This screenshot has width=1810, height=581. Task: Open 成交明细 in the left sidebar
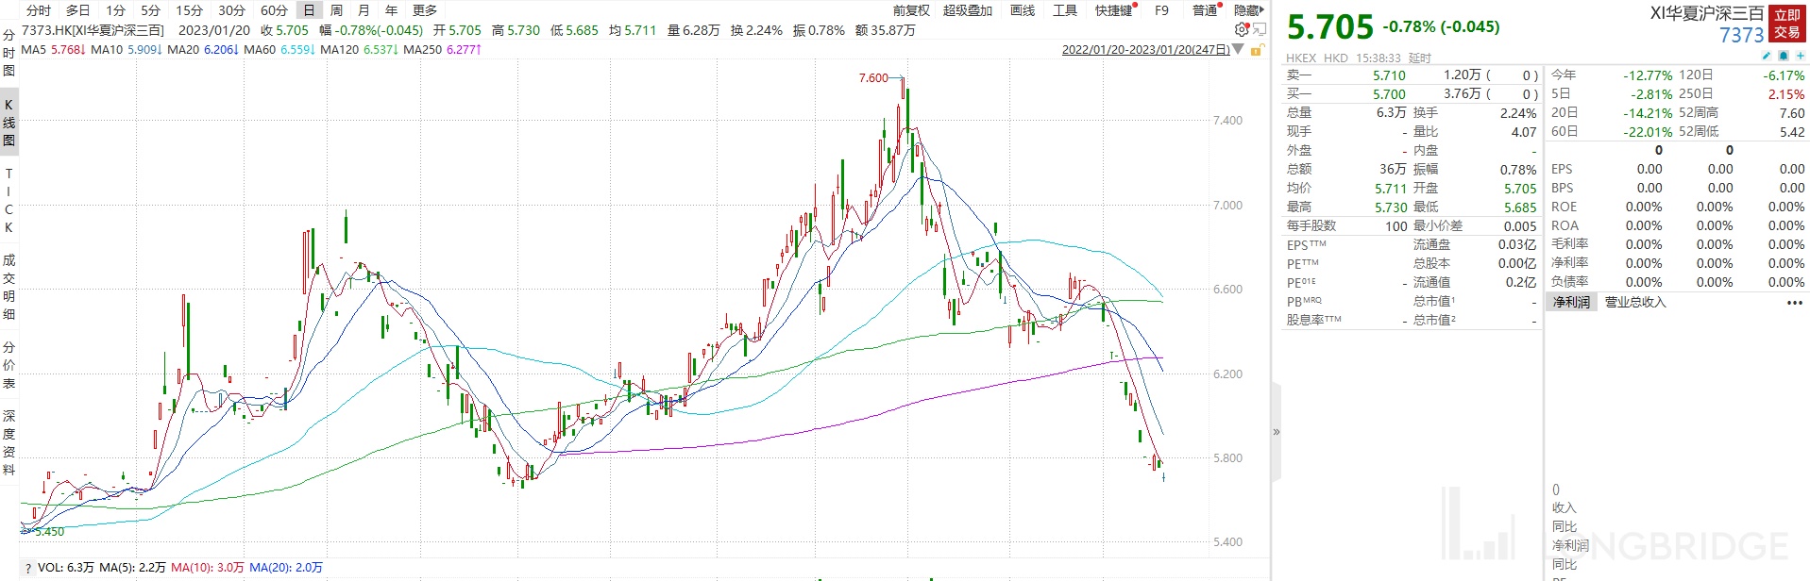9,287
